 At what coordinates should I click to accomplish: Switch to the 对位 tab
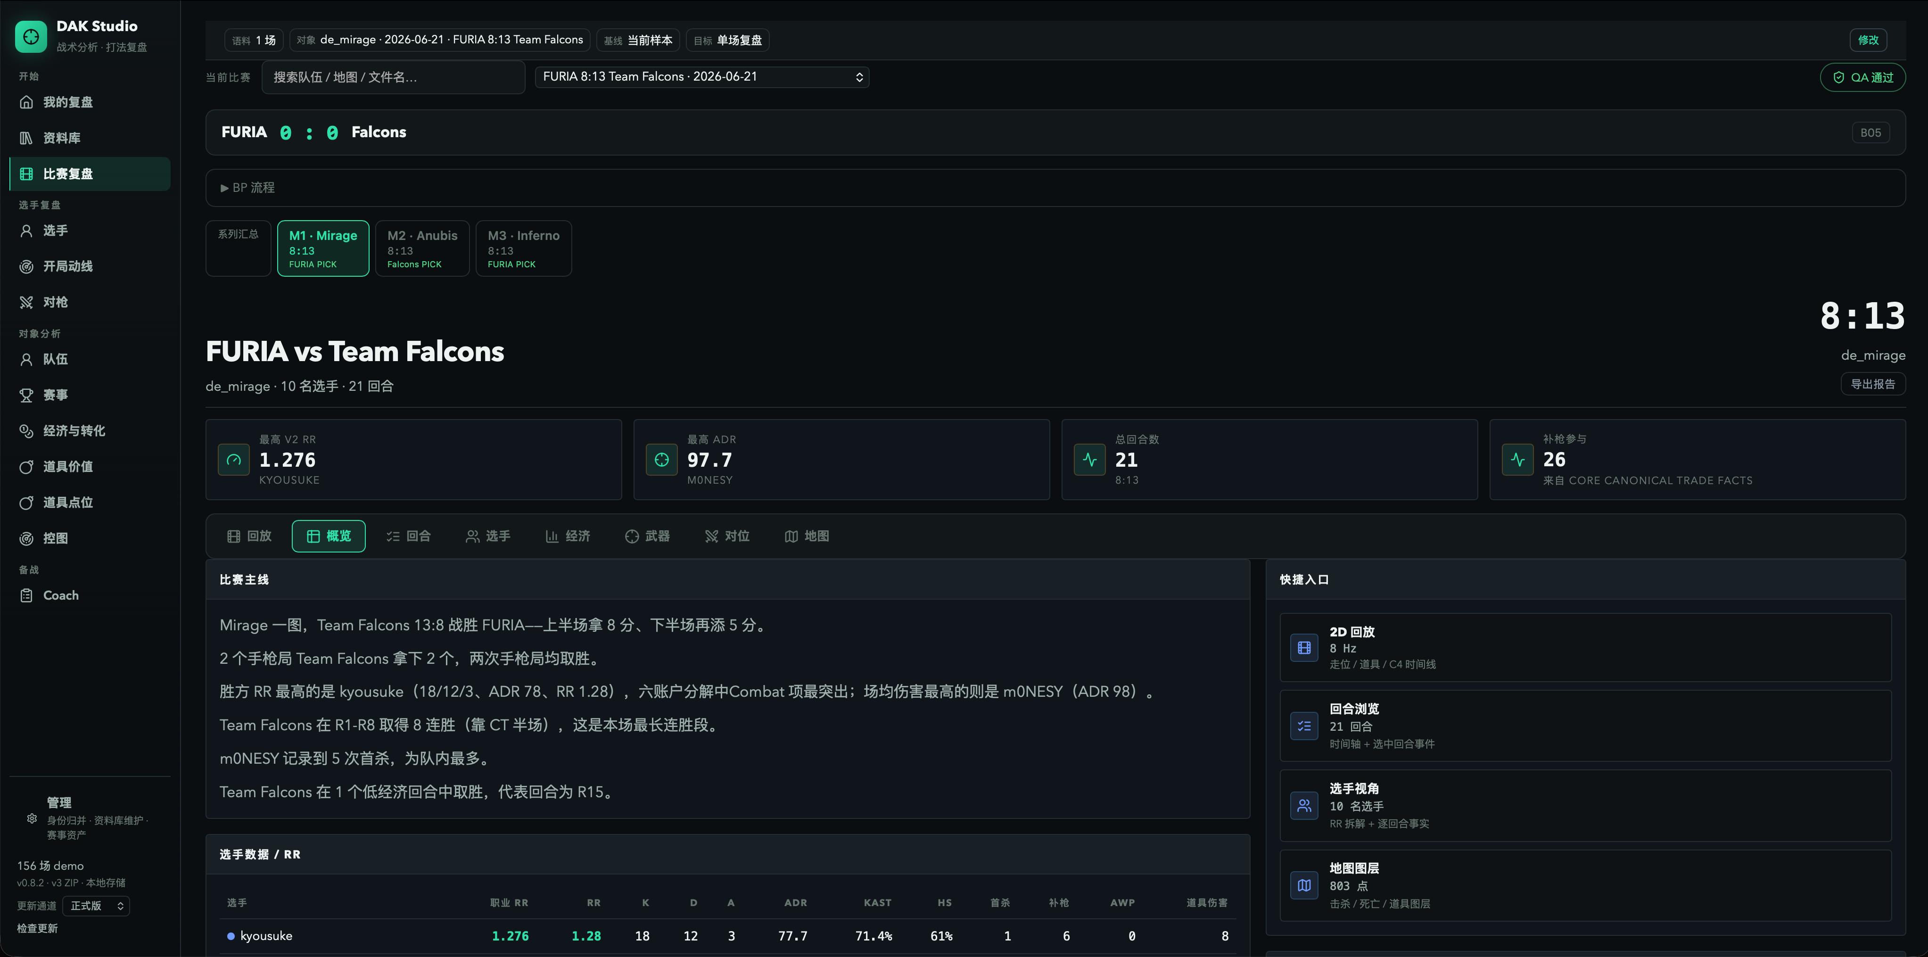coord(727,536)
